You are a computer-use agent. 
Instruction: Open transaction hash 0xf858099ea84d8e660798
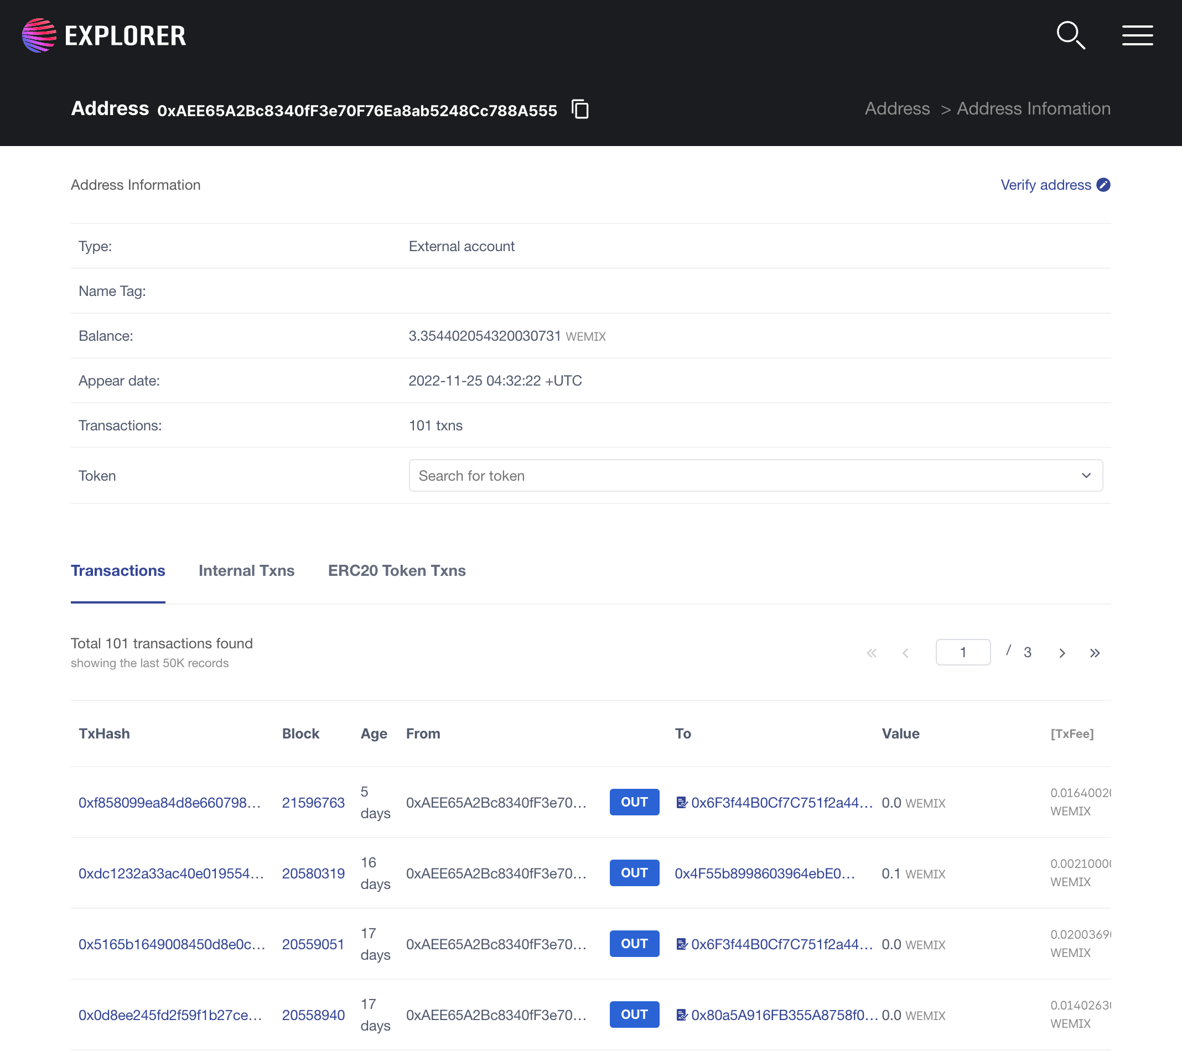(x=169, y=803)
